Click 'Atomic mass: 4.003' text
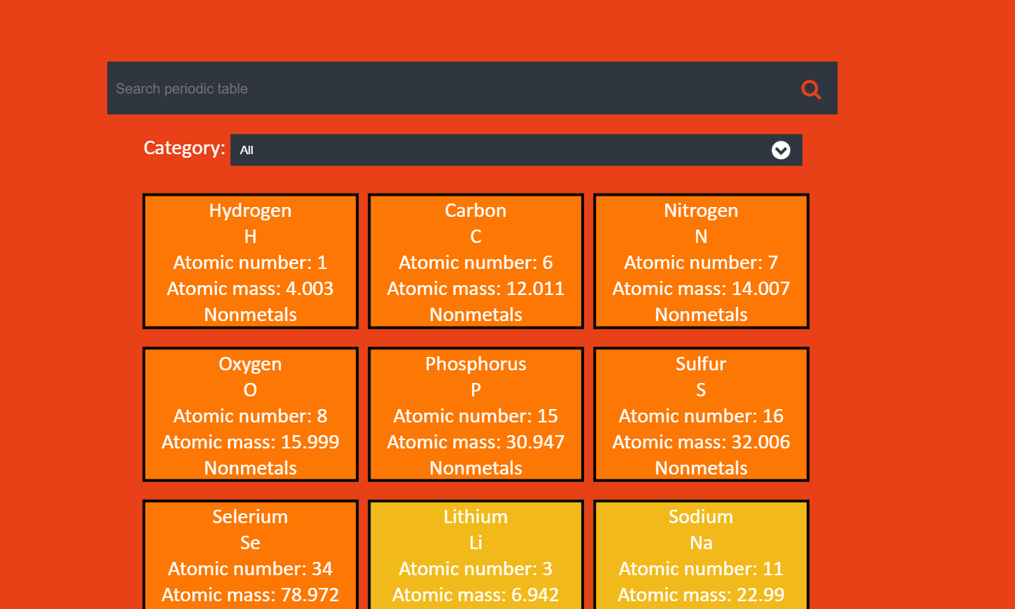This screenshot has height=609, width=1015. click(x=250, y=289)
